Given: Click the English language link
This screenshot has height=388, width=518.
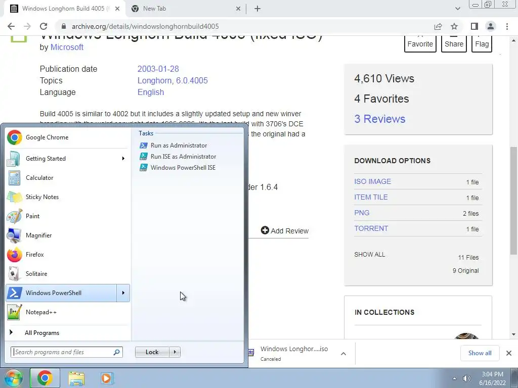Looking at the screenshot, I should coord(151,92).
